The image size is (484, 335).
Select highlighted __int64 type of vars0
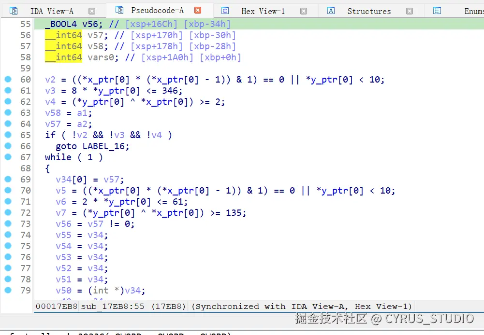[x=64, y=57]
